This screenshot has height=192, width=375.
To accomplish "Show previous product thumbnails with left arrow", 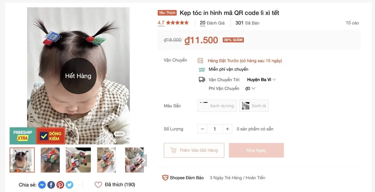I will tap(13, 160).
